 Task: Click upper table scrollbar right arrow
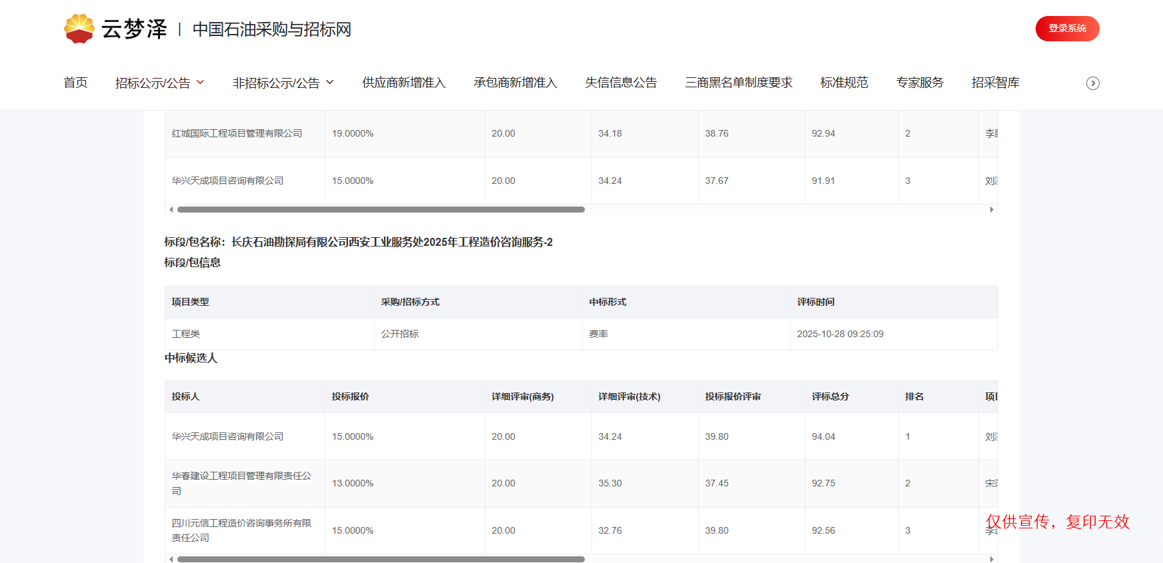click(x=992, y=209)
